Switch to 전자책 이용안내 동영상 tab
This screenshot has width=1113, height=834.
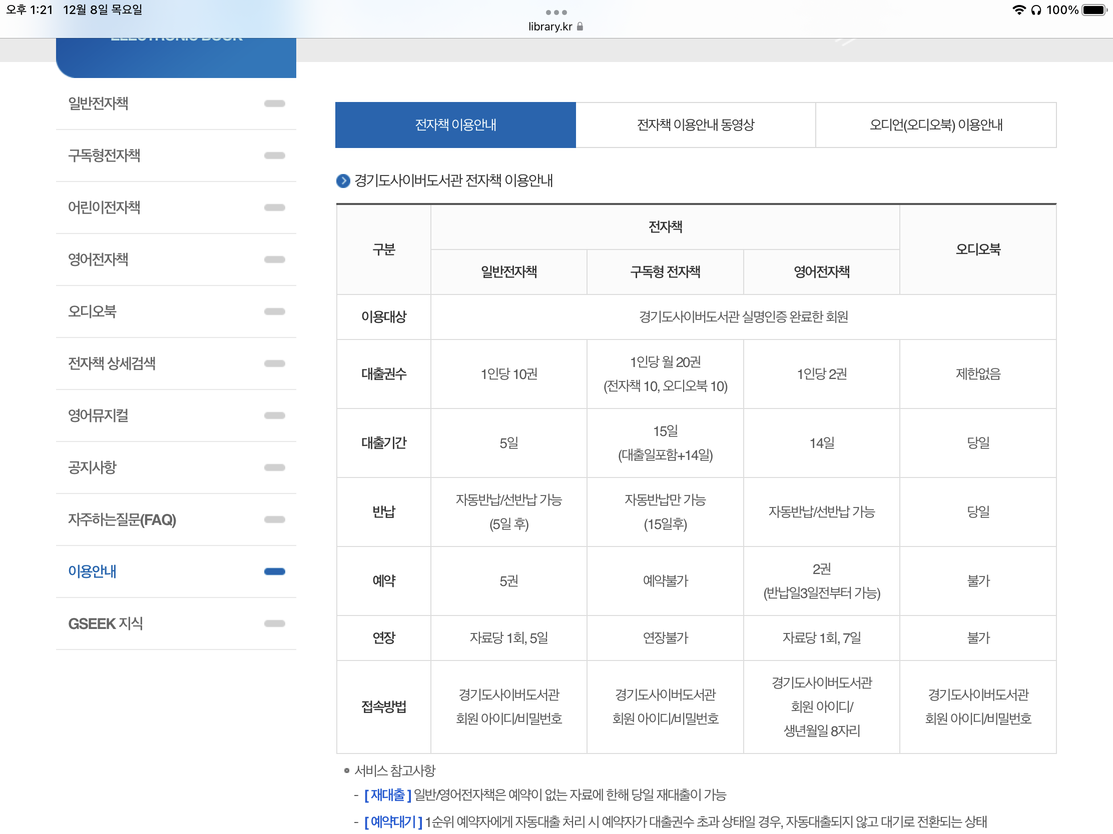coord(695,124)
